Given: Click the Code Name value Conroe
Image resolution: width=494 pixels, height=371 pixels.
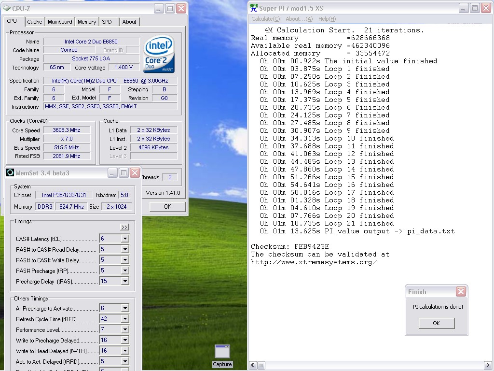Looking at the screenshot, I should [x=69, y=50].
